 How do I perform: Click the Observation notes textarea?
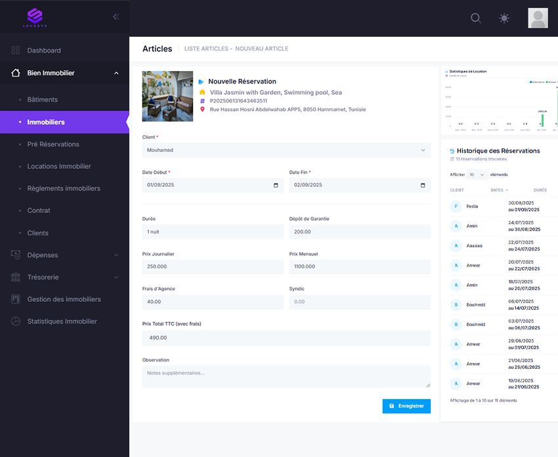coord(286,376)
